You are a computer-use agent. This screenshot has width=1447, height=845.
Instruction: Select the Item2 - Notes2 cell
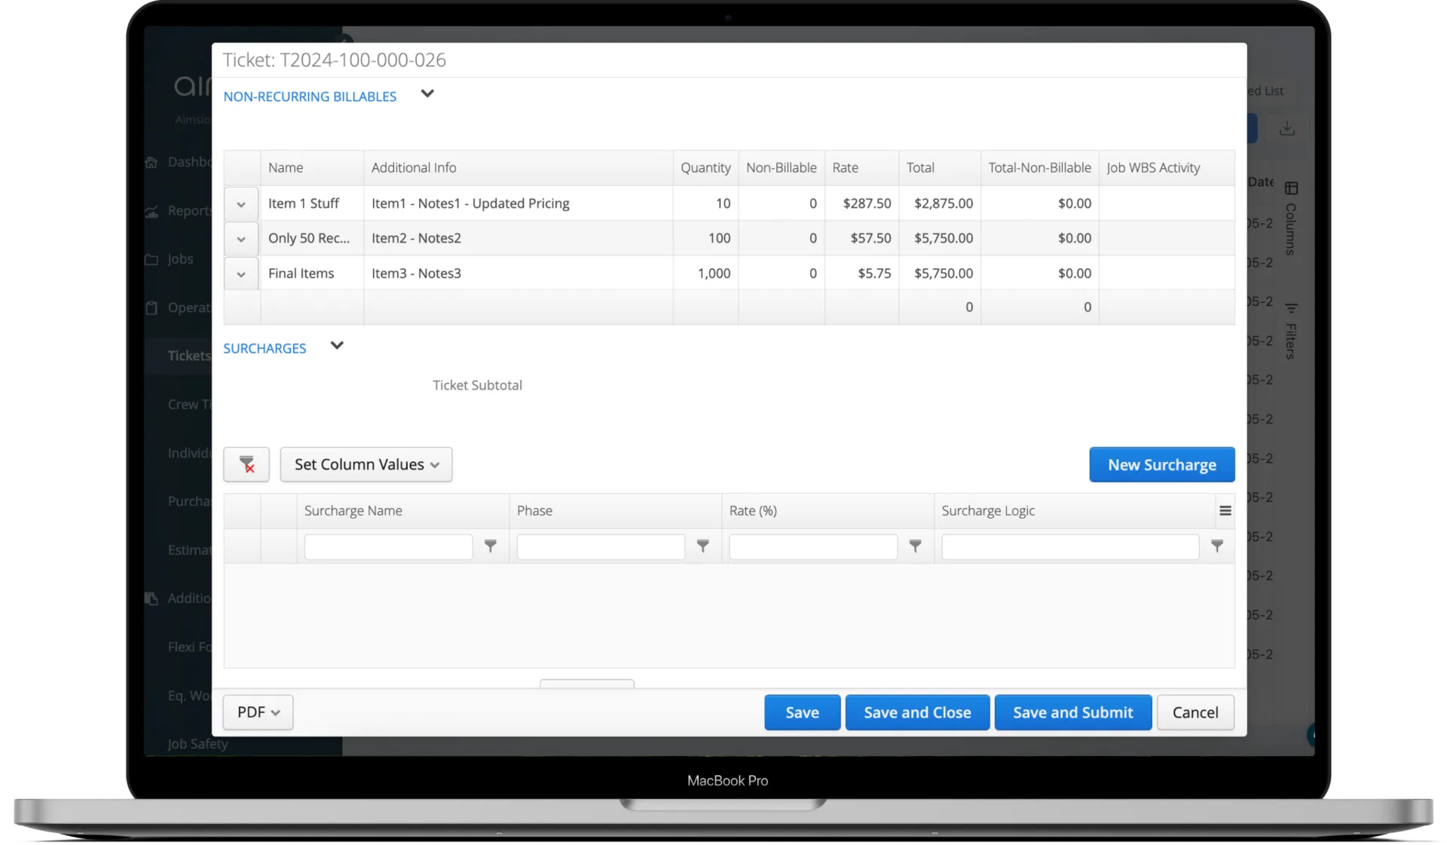pyautogui.click(x=519, y=238)
